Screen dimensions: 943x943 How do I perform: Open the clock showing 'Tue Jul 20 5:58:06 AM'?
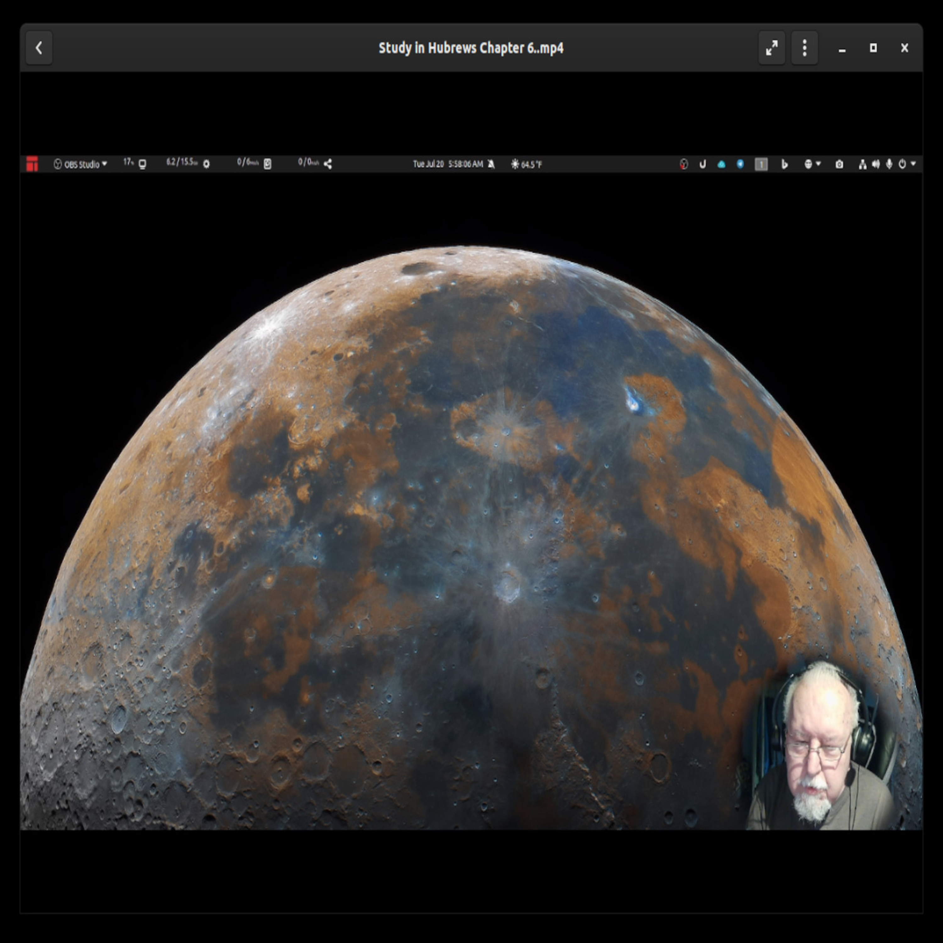click(x=448, y=164)
